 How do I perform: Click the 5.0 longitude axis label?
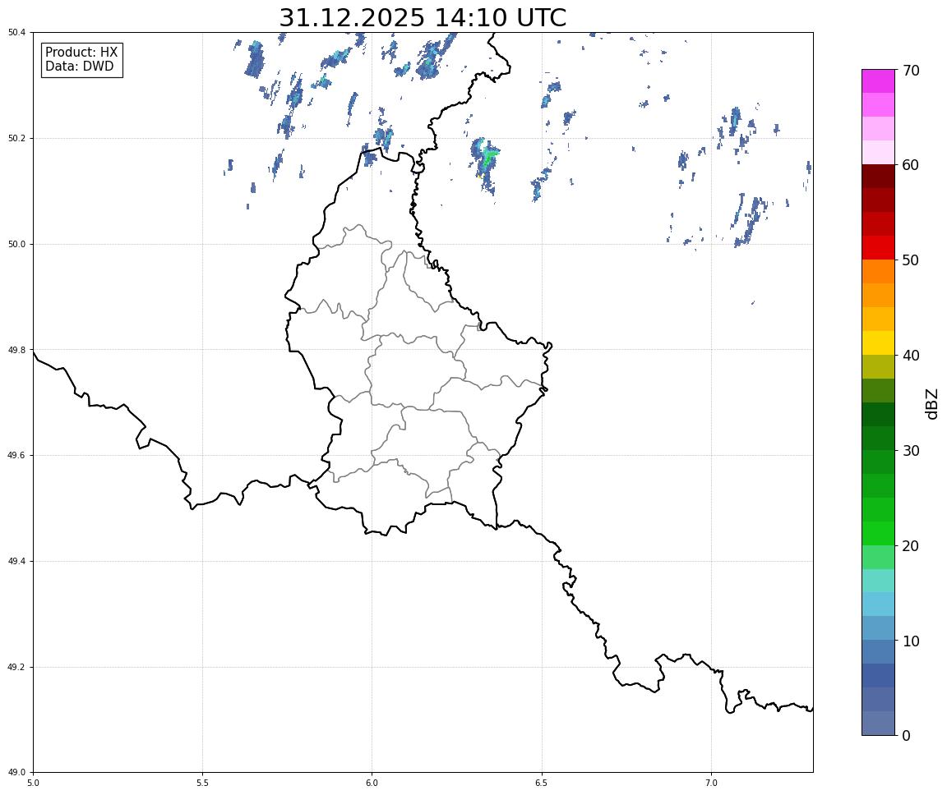pyautogui.click(x=33, y=784)
